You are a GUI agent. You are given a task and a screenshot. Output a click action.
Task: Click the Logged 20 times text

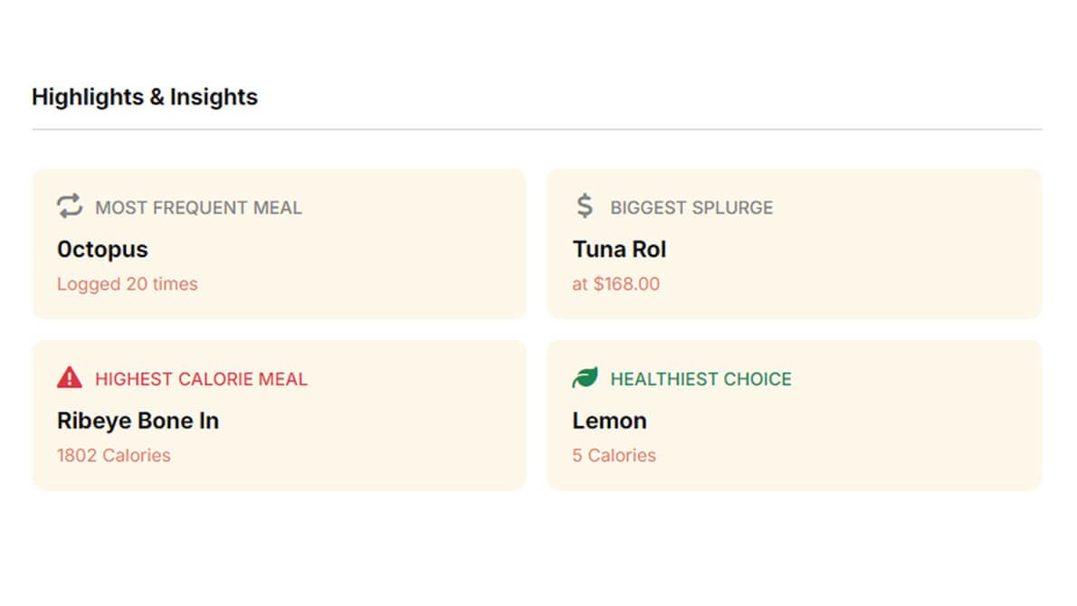pos(127,284)
